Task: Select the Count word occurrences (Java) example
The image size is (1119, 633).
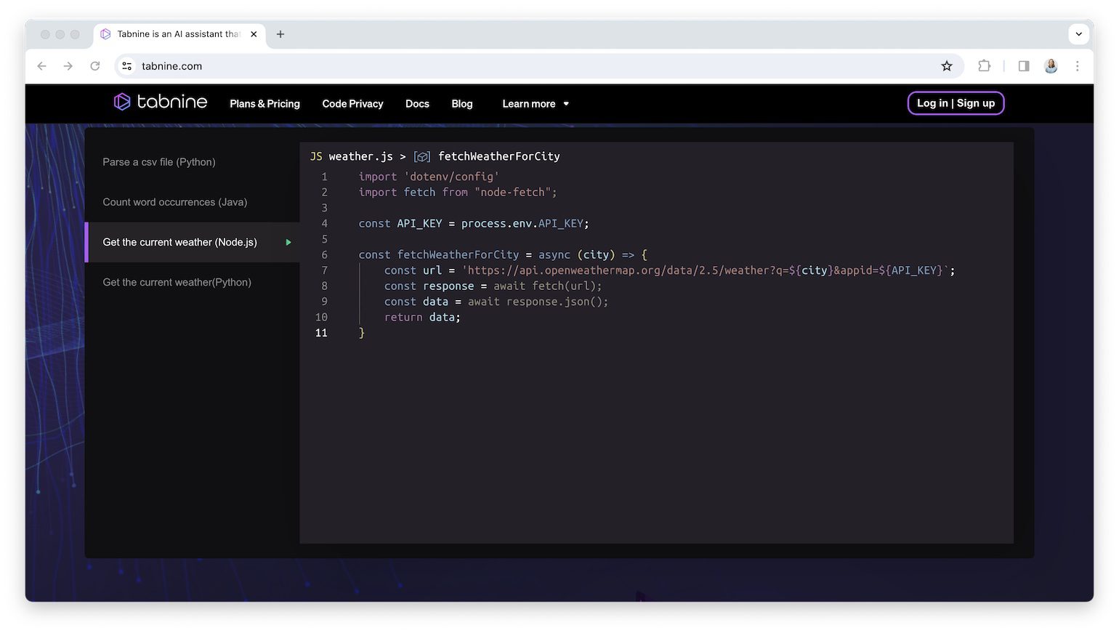Action: [175, 201]
